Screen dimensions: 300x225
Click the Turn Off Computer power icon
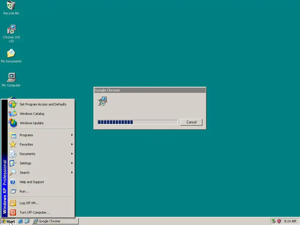(x=13, y=212)
